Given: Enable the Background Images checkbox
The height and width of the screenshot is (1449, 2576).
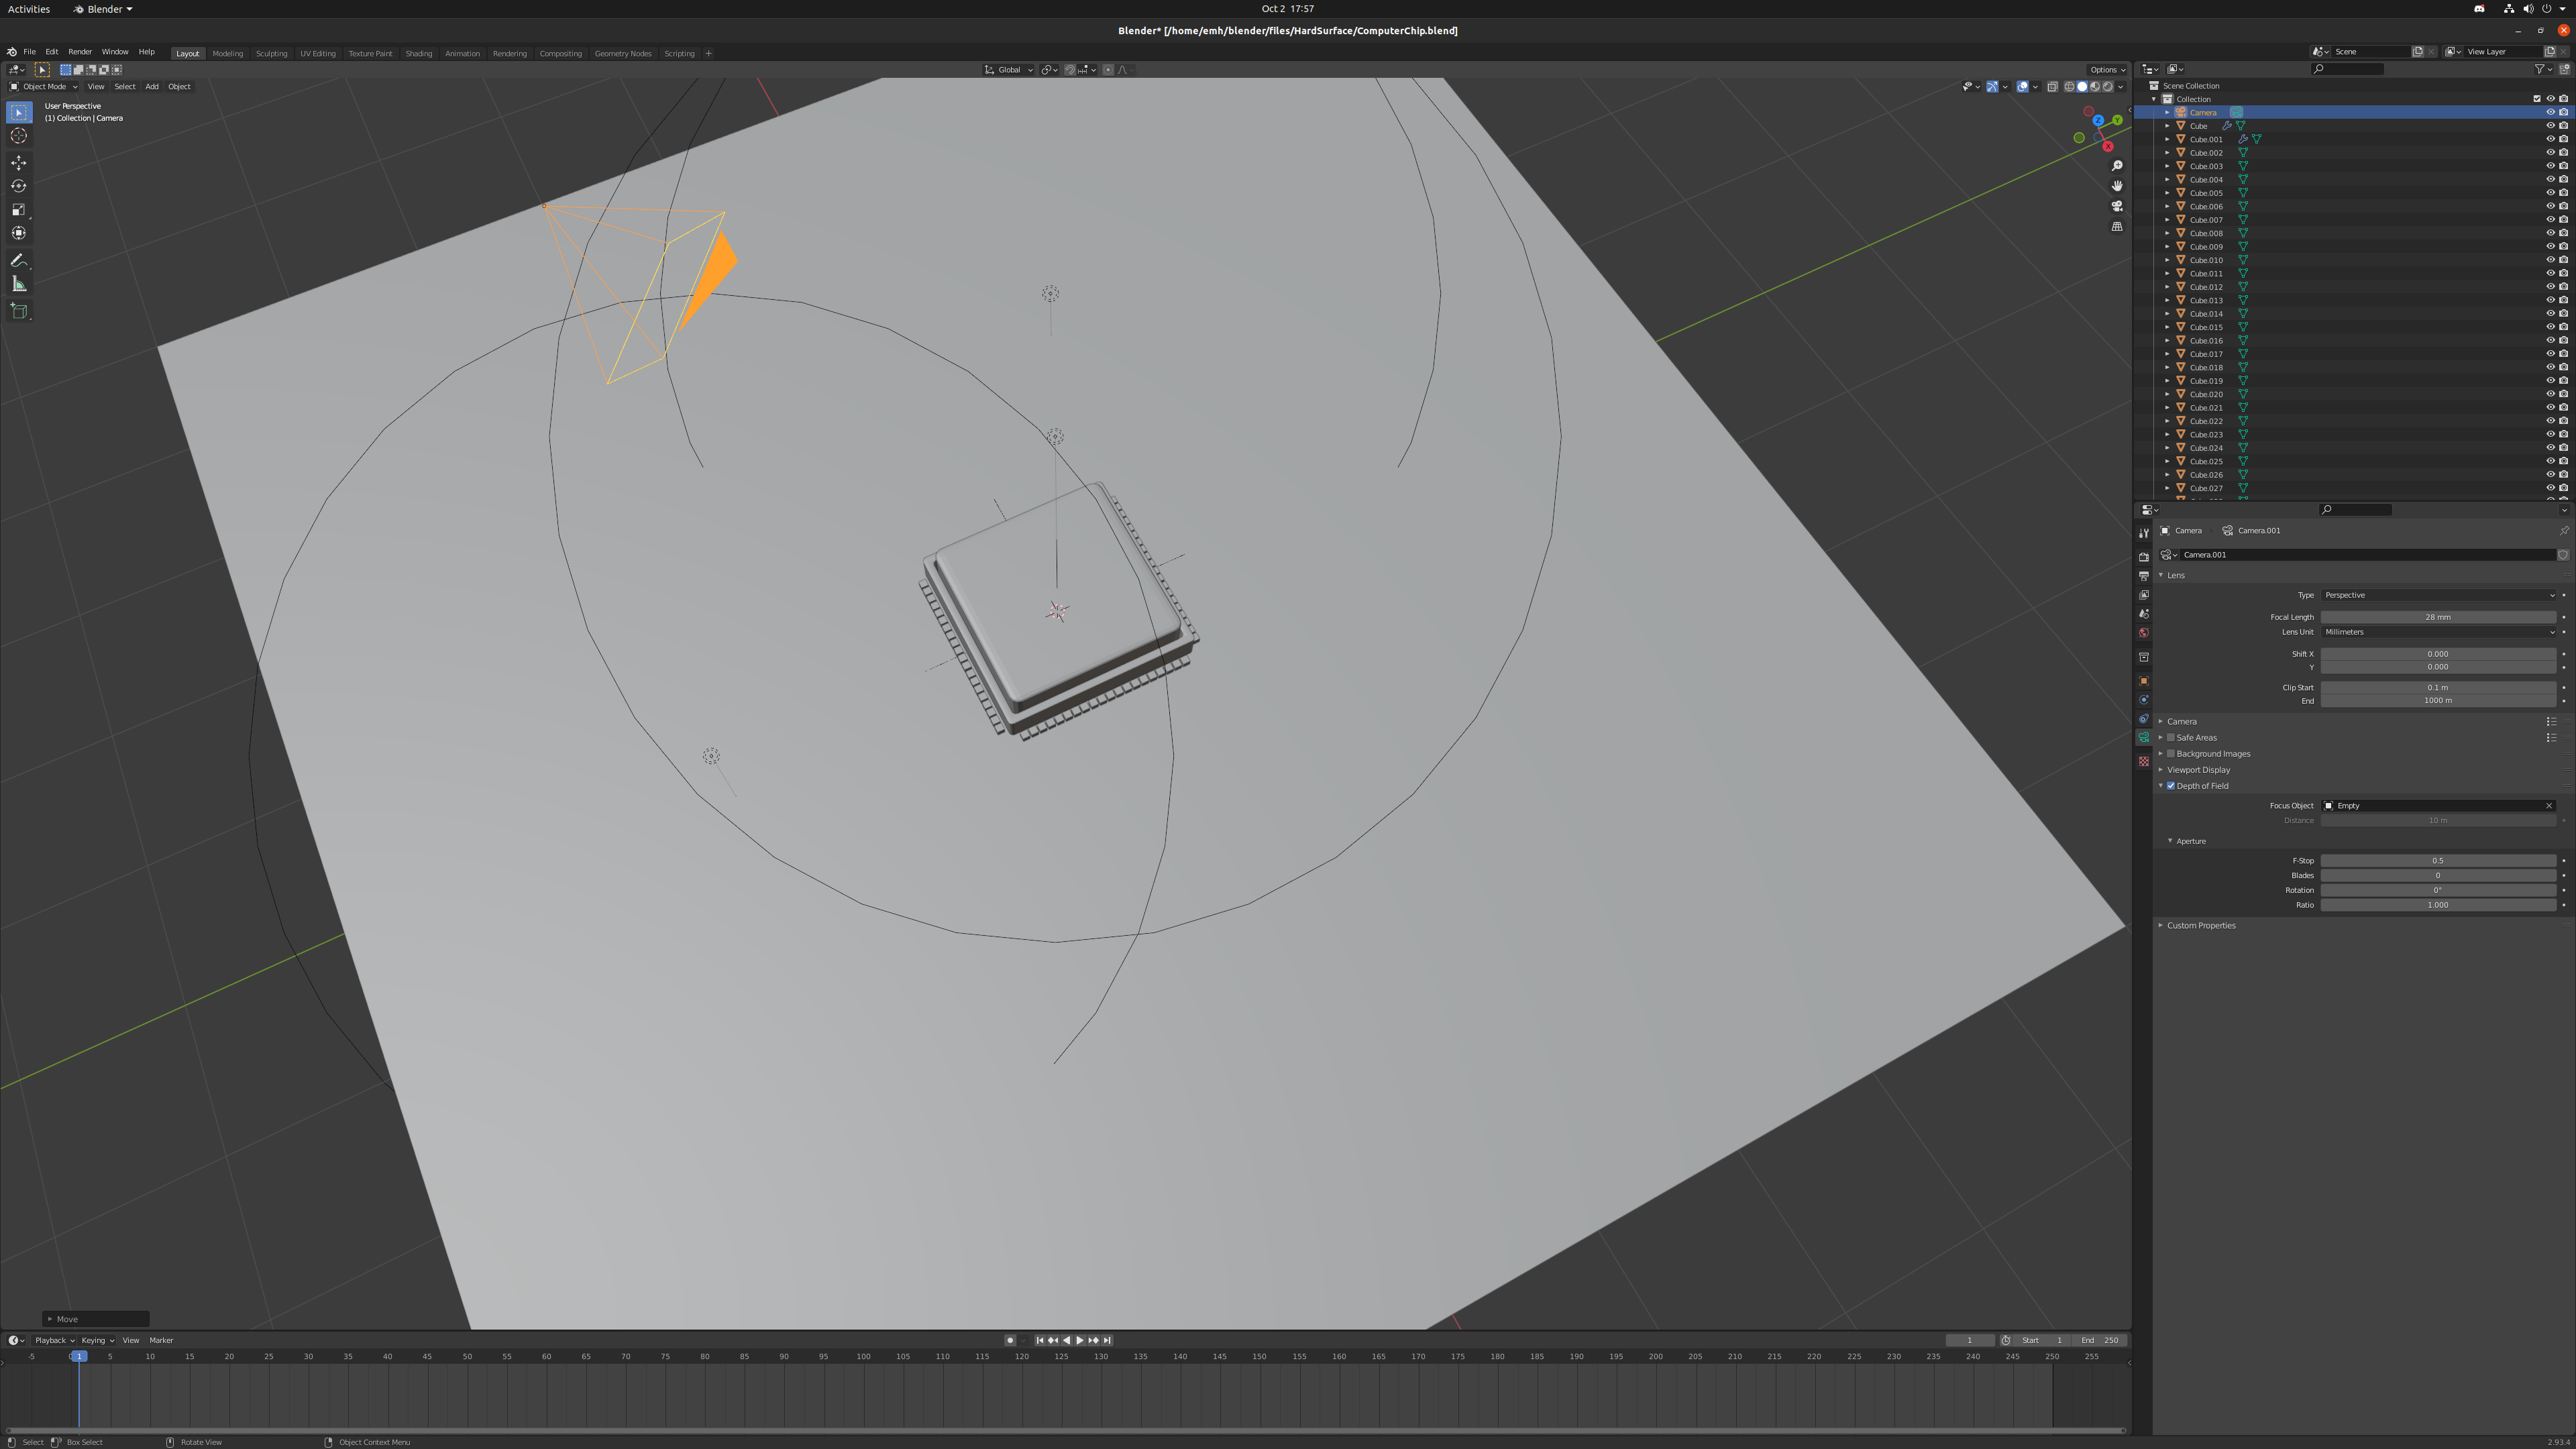Looking at the screenshot, I should point(2171,754).
